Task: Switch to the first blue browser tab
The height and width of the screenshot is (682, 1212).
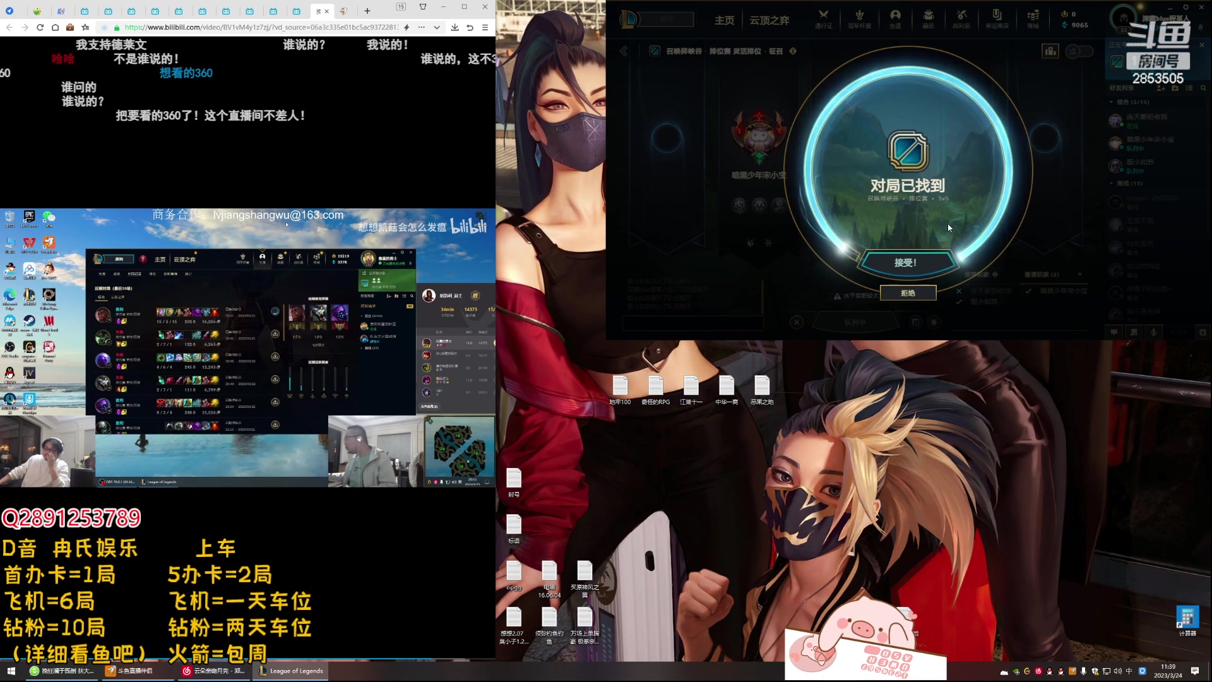Action: tap(9, 11)
